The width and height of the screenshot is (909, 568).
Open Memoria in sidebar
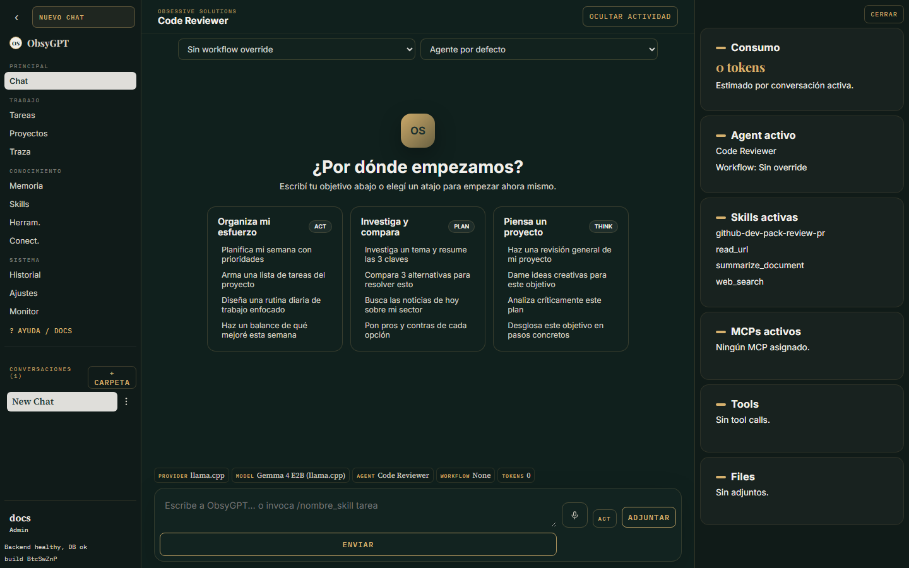(70, 186)
